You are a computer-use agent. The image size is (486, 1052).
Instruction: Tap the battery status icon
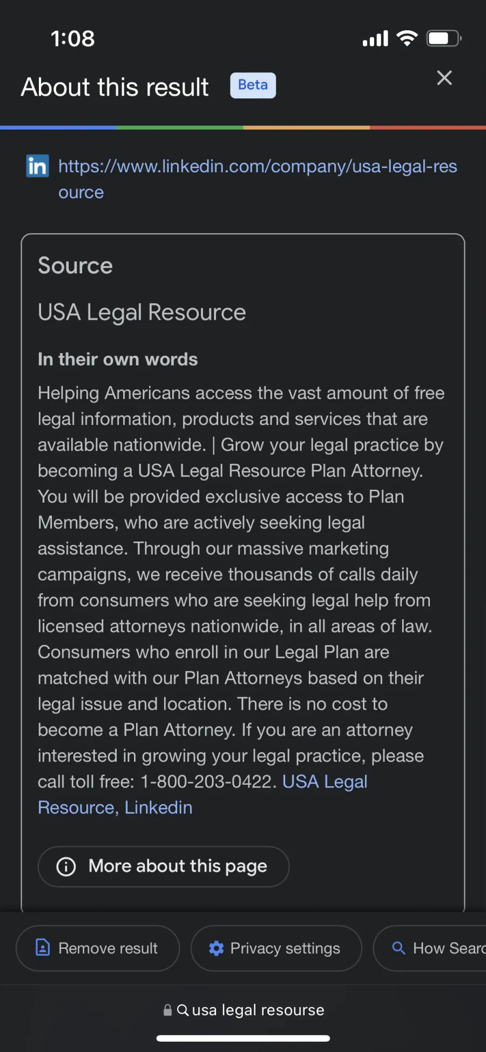tap(444, 38)
